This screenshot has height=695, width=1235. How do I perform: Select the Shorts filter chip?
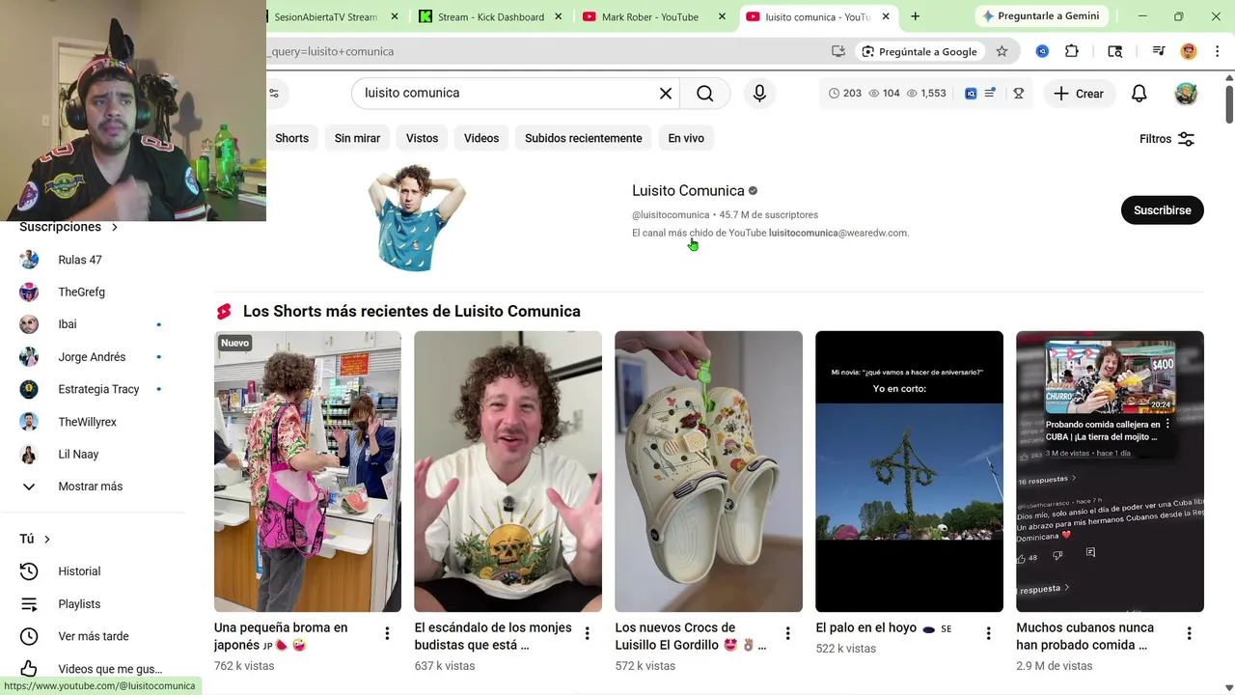[291, 138]
